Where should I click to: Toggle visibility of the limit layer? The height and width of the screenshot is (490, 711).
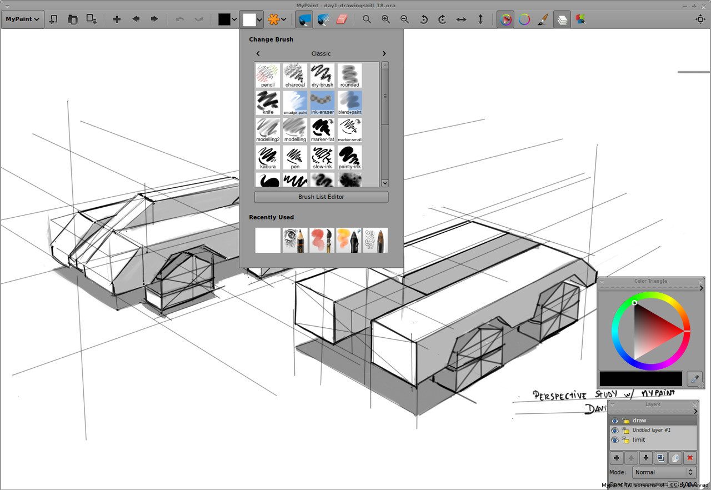point(615,440)
